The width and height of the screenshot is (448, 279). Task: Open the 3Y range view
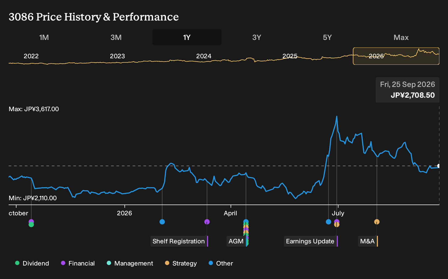257,37
